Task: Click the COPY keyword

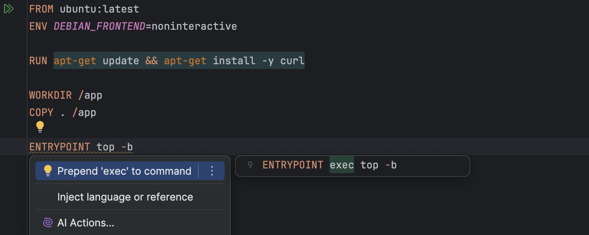Action: click(x=41, y=112)
